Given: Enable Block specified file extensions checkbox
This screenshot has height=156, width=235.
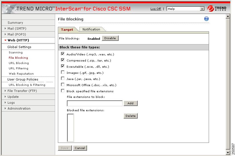Looking at the screenshot, I should (x=63, y=91).
